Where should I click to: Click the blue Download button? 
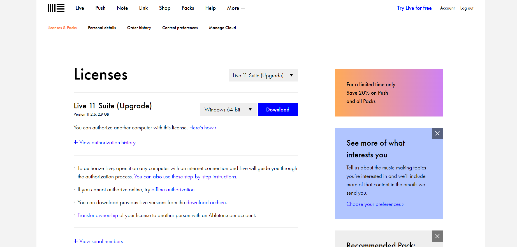[x=278, y=109]
